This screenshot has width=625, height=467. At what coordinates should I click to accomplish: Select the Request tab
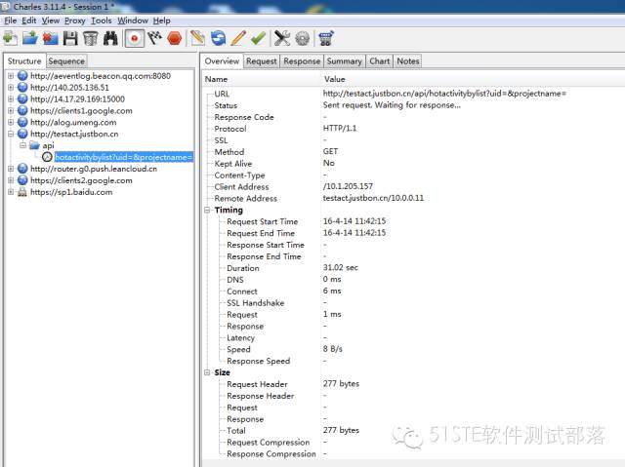click(261, 61)
